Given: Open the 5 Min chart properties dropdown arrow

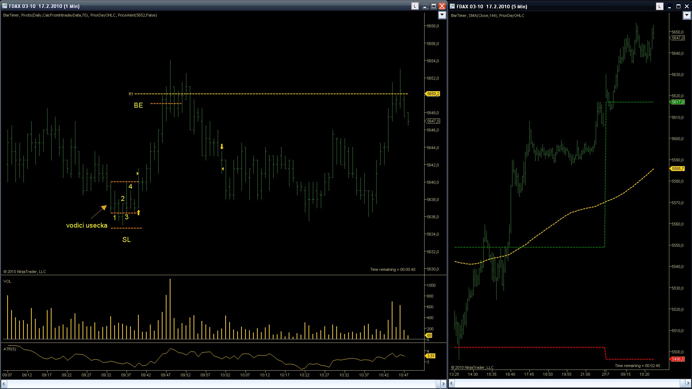Looking at the screenshot, I should 687,15.
